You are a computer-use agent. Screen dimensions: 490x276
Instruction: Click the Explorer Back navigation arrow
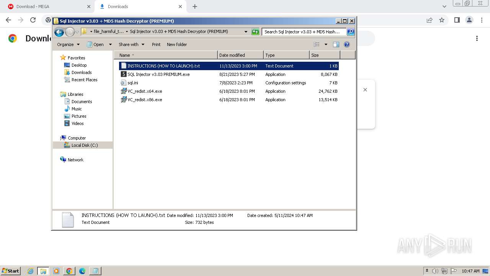point(59,32)
